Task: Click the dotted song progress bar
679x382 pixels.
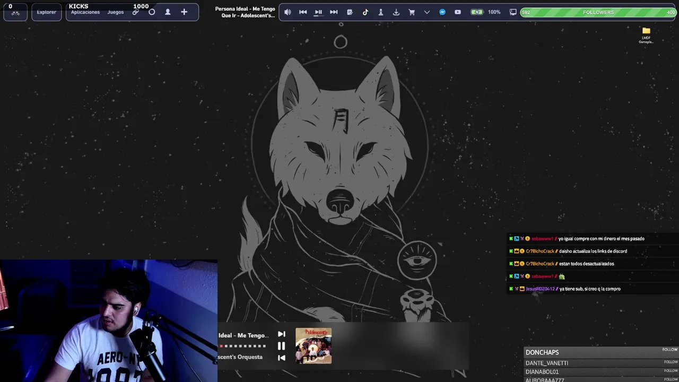Action: 243,346
